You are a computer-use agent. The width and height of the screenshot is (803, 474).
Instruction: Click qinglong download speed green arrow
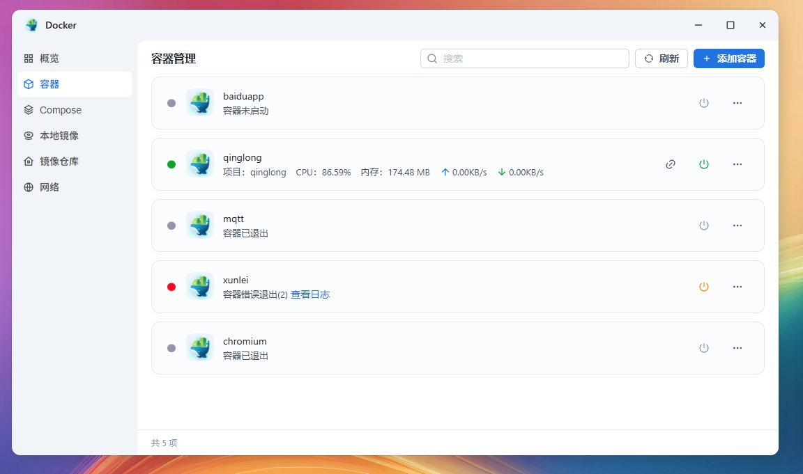click(x=502, y=173)
